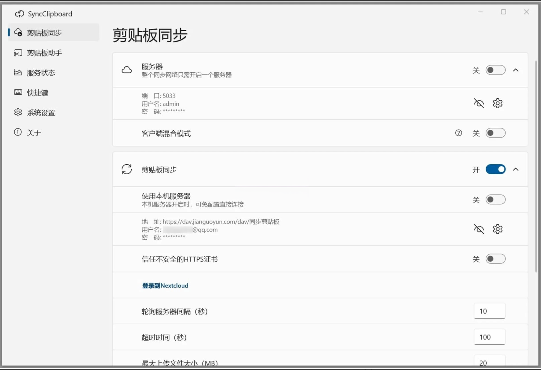Show the jianguoyun password via eye icon
541x370 pixels.
(x=479, y=229)
